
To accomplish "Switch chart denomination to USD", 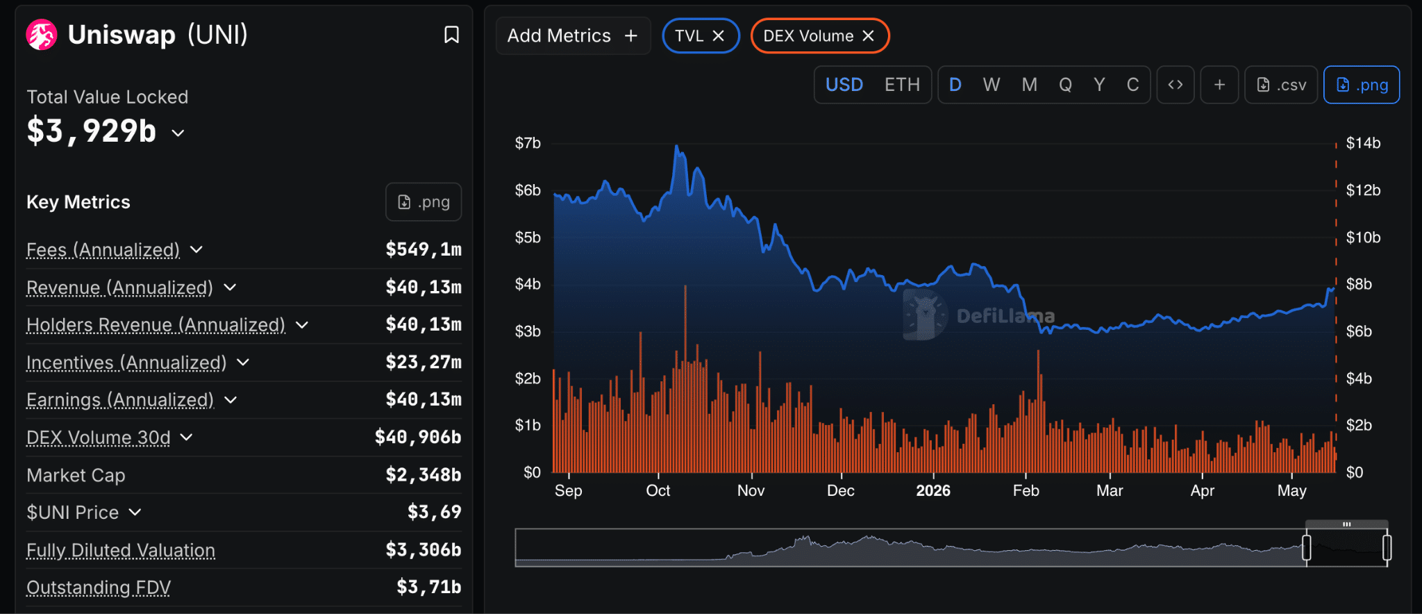I will tap(844, 85).
